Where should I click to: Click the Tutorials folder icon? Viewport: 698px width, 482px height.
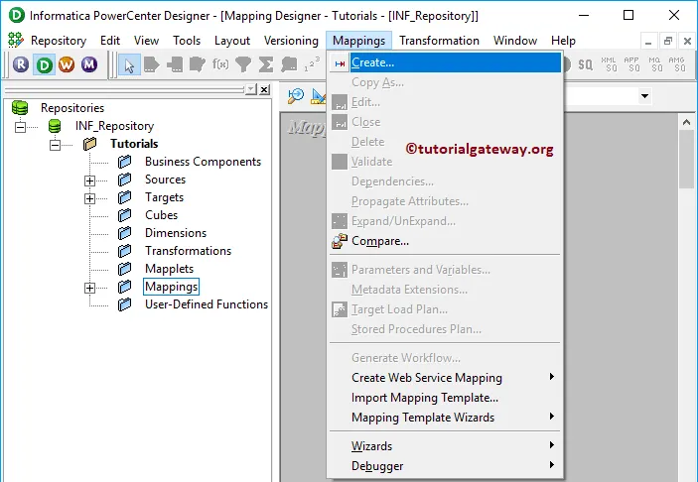[90, 144]
